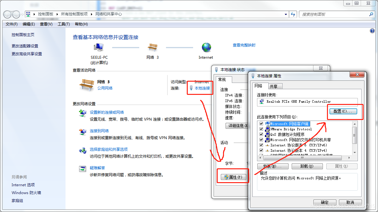Click the local connection properties title icon

(x=253, y=76)
